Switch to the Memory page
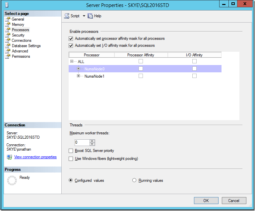Viewport: 255px width, 211px height. click(x=18, y=25)
